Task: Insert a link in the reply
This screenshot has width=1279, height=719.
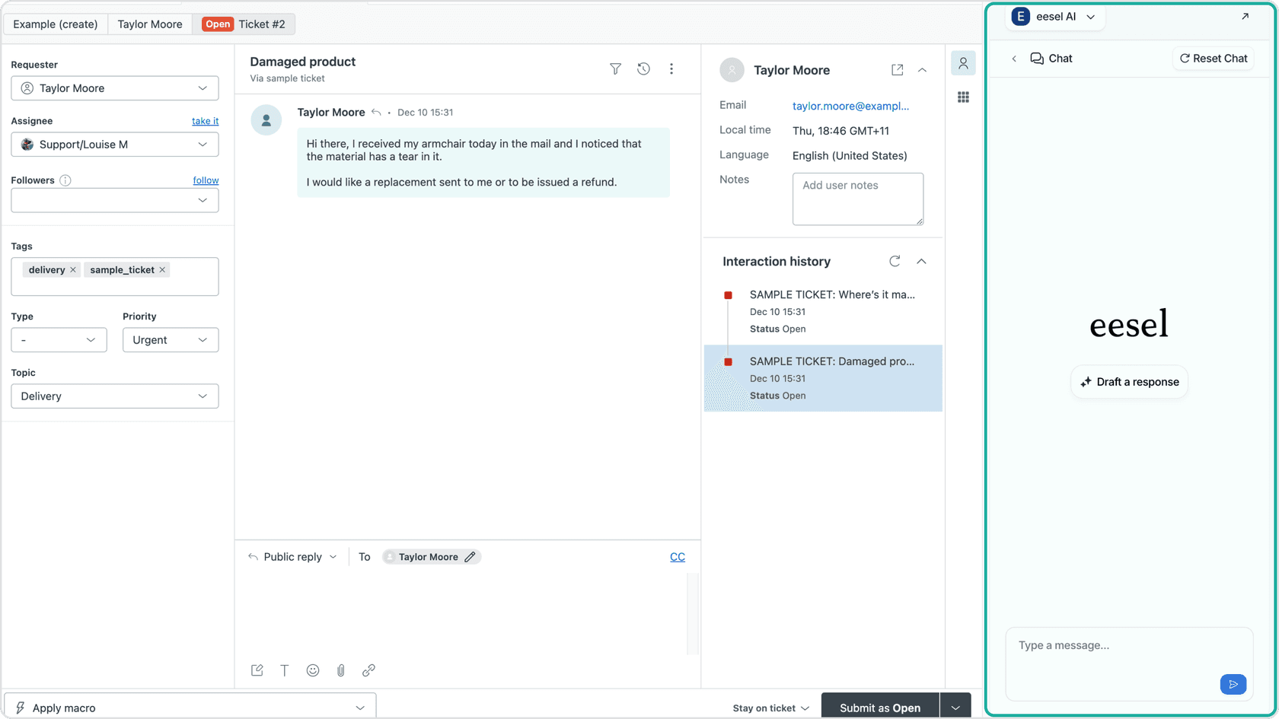Action: [x=369, y=670]
